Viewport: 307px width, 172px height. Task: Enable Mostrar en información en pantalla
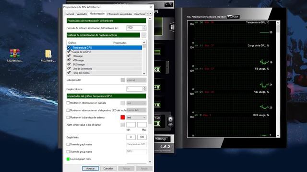point(68,103)
